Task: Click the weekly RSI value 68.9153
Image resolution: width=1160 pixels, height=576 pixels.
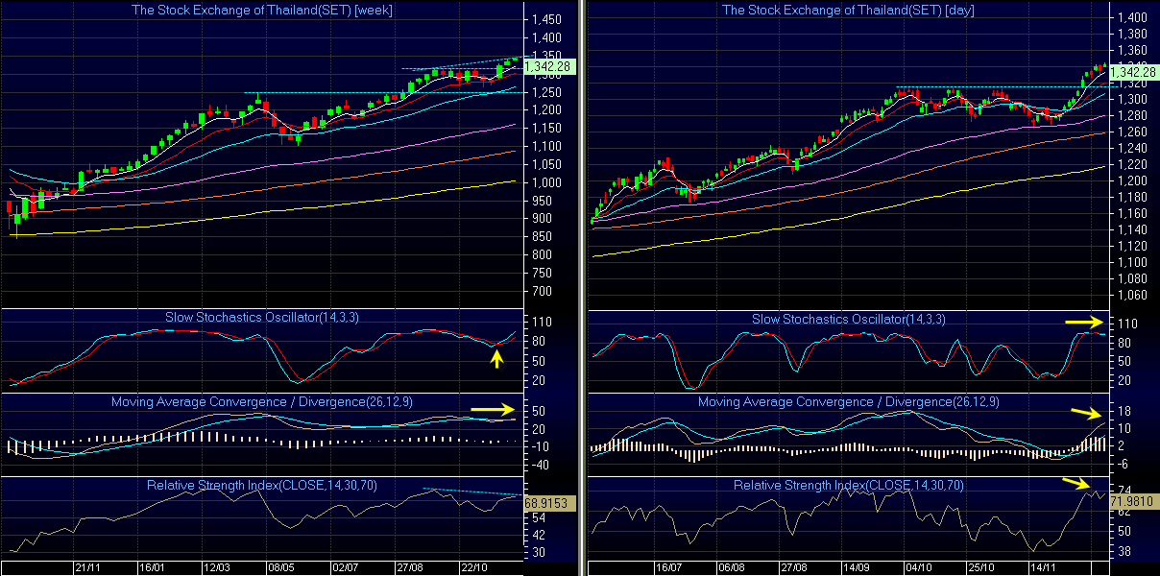Action: tap(550, 501)
